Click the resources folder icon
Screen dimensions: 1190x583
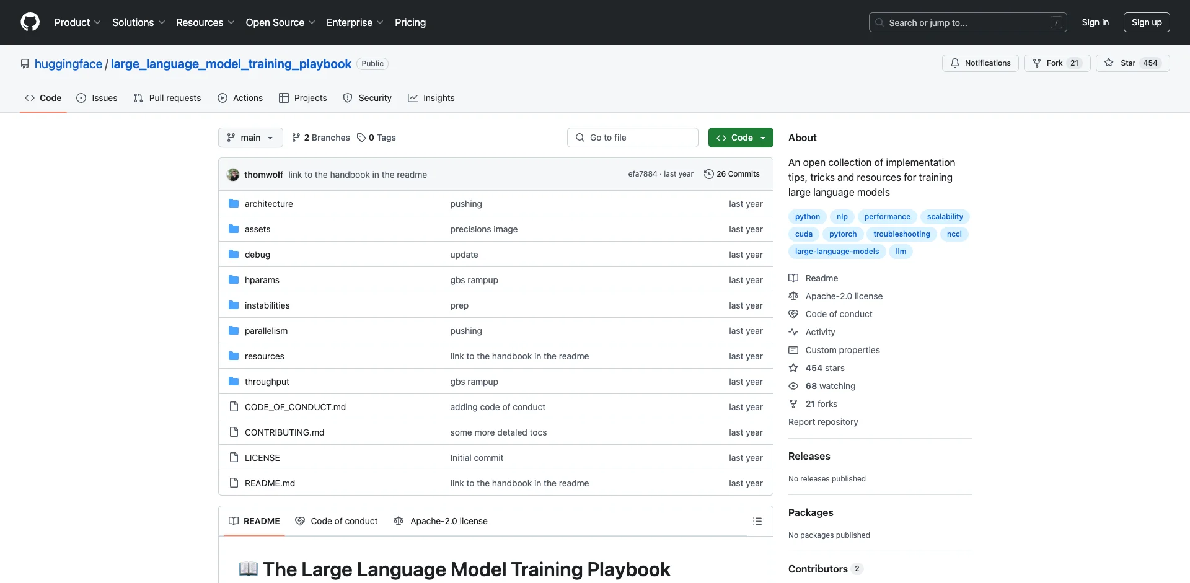(234, 356)
